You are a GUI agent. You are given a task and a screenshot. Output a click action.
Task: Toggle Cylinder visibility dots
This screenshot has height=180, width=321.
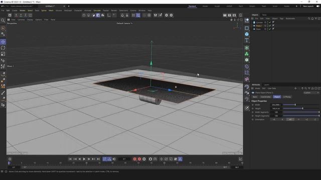(x=267, y=22)
